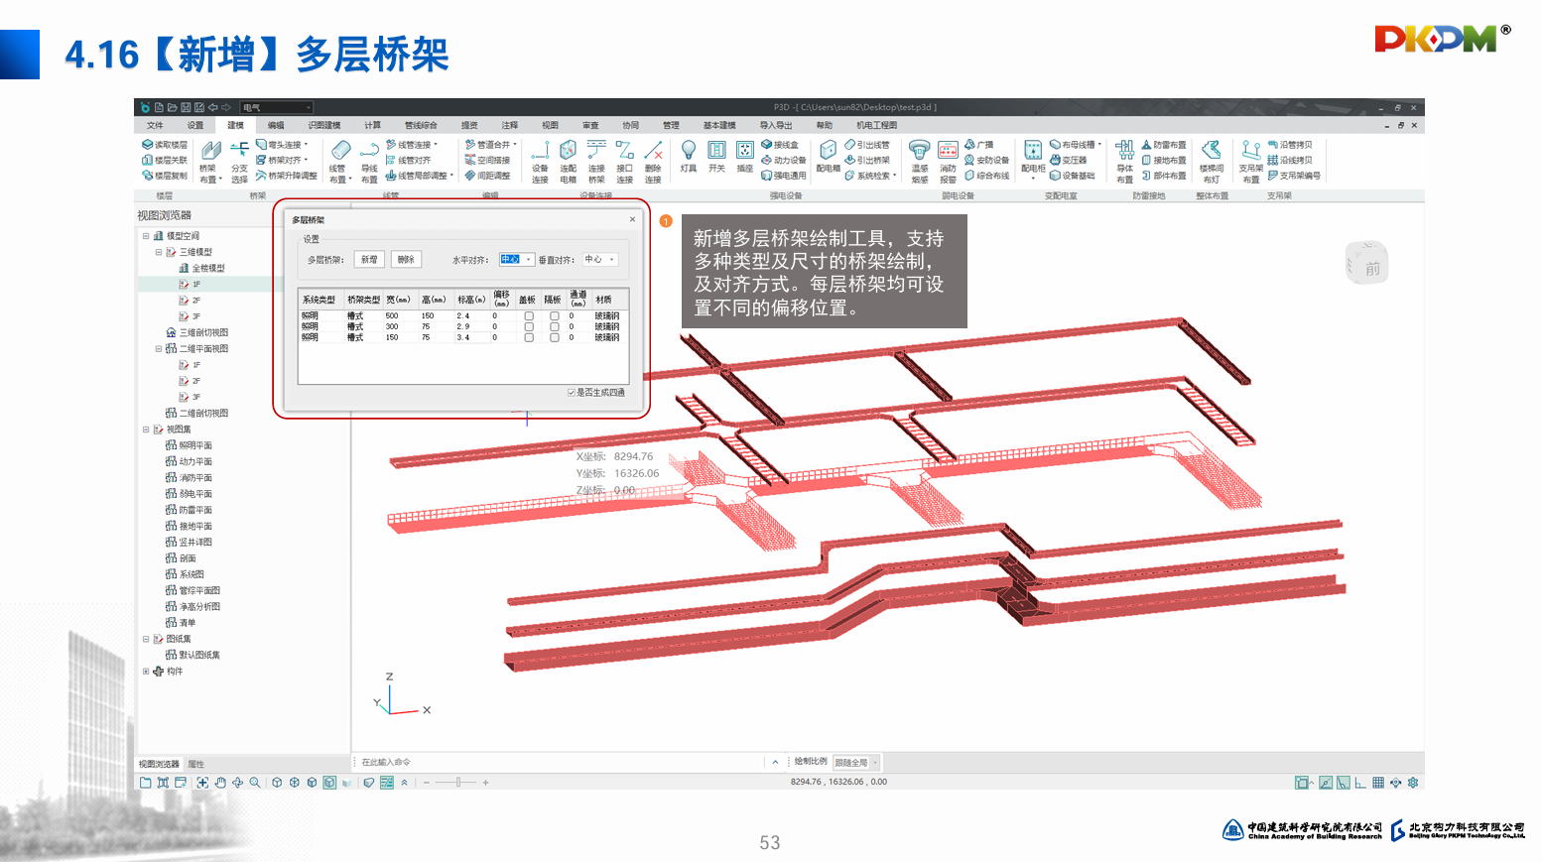Tick 盖板 checkbox for the 300 mm row
Screen dimensions: 1542x862
point(529,326)
